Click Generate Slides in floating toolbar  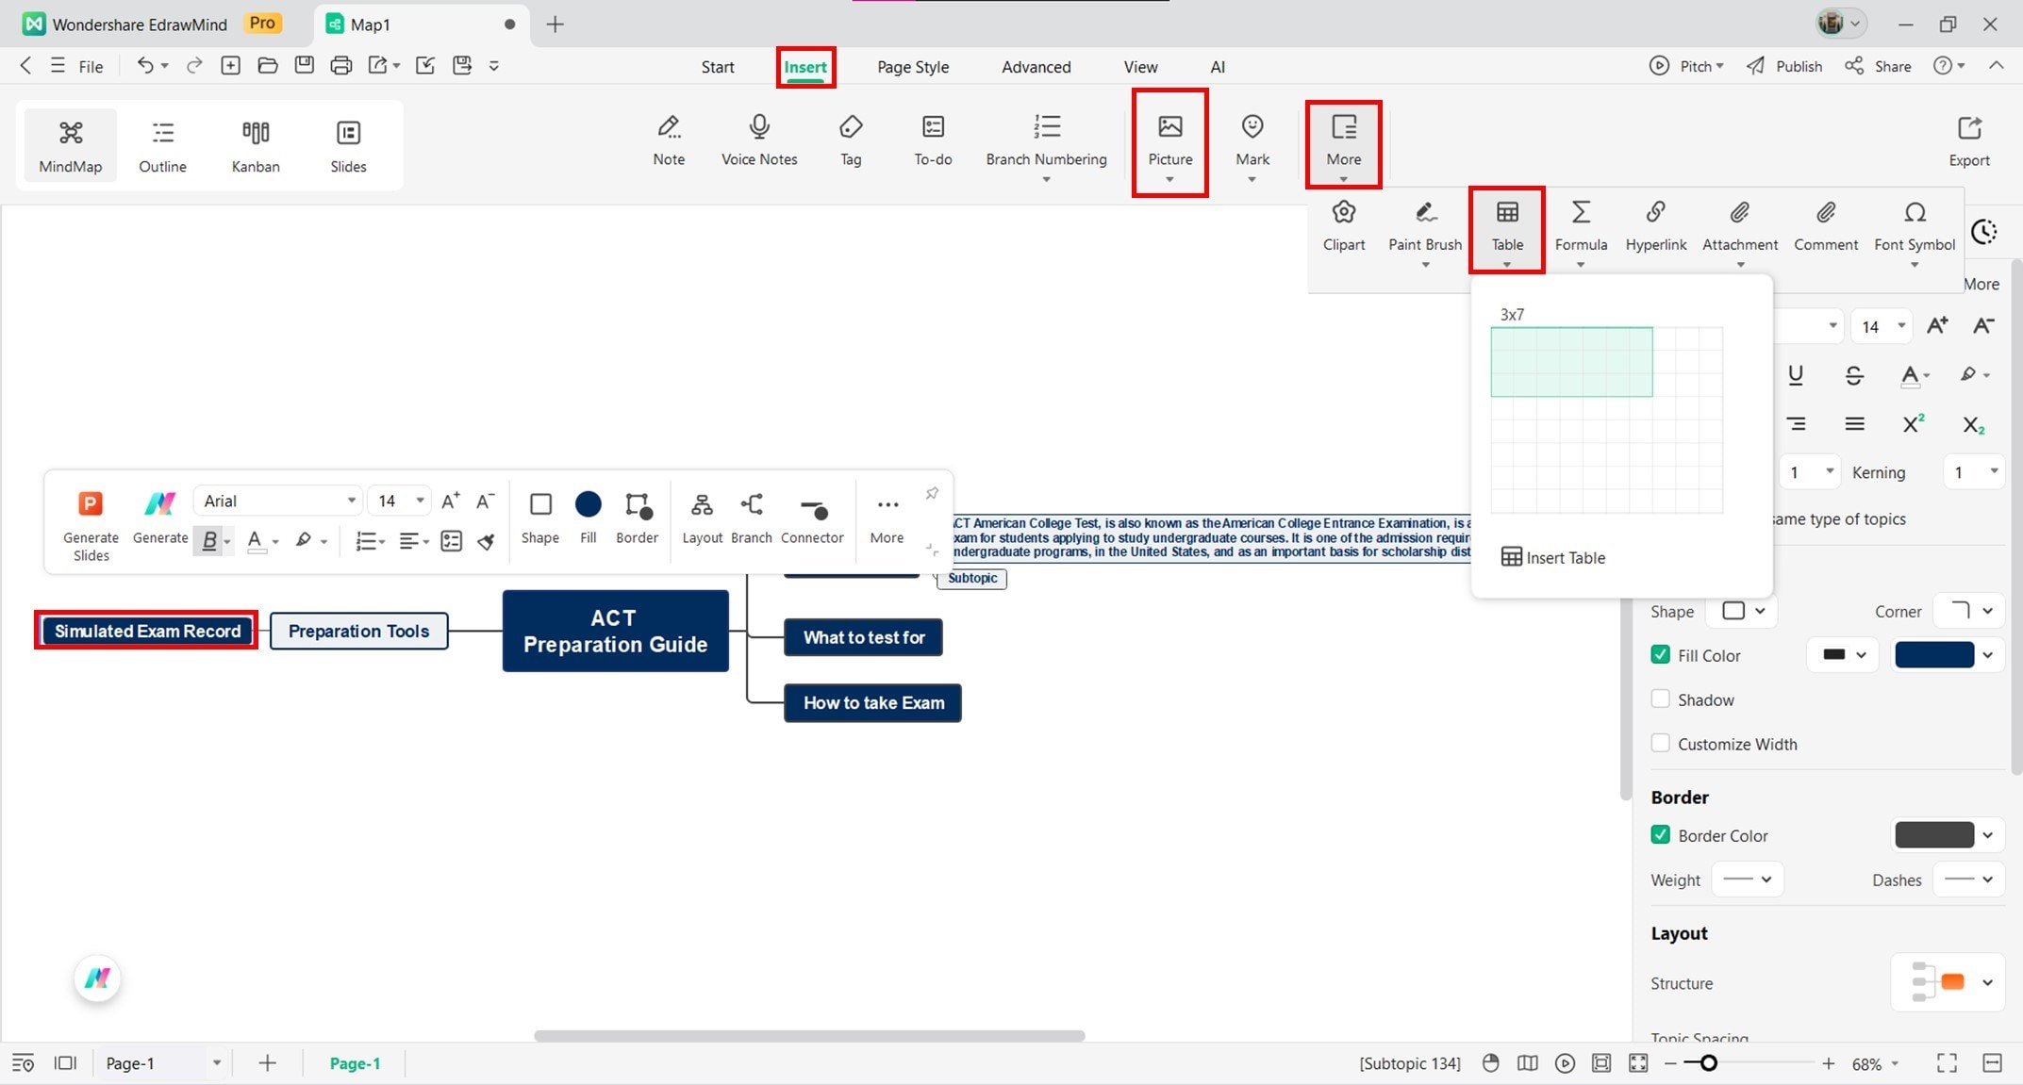click(91, 525)
